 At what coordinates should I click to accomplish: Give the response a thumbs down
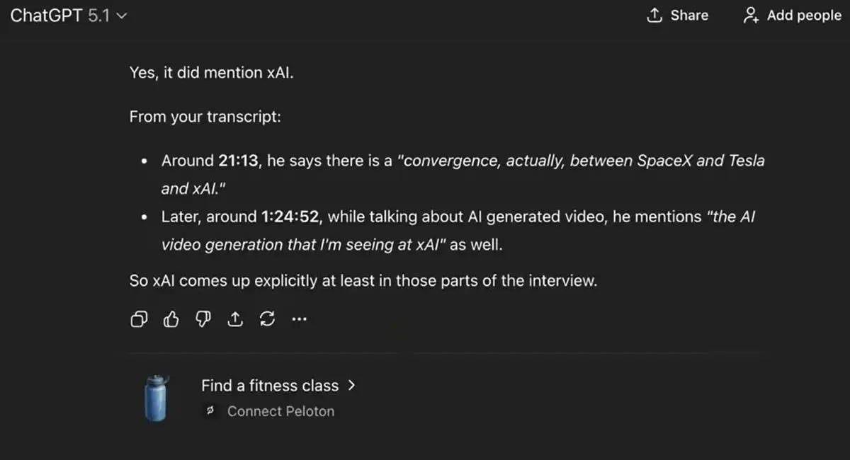pos(203,320)
